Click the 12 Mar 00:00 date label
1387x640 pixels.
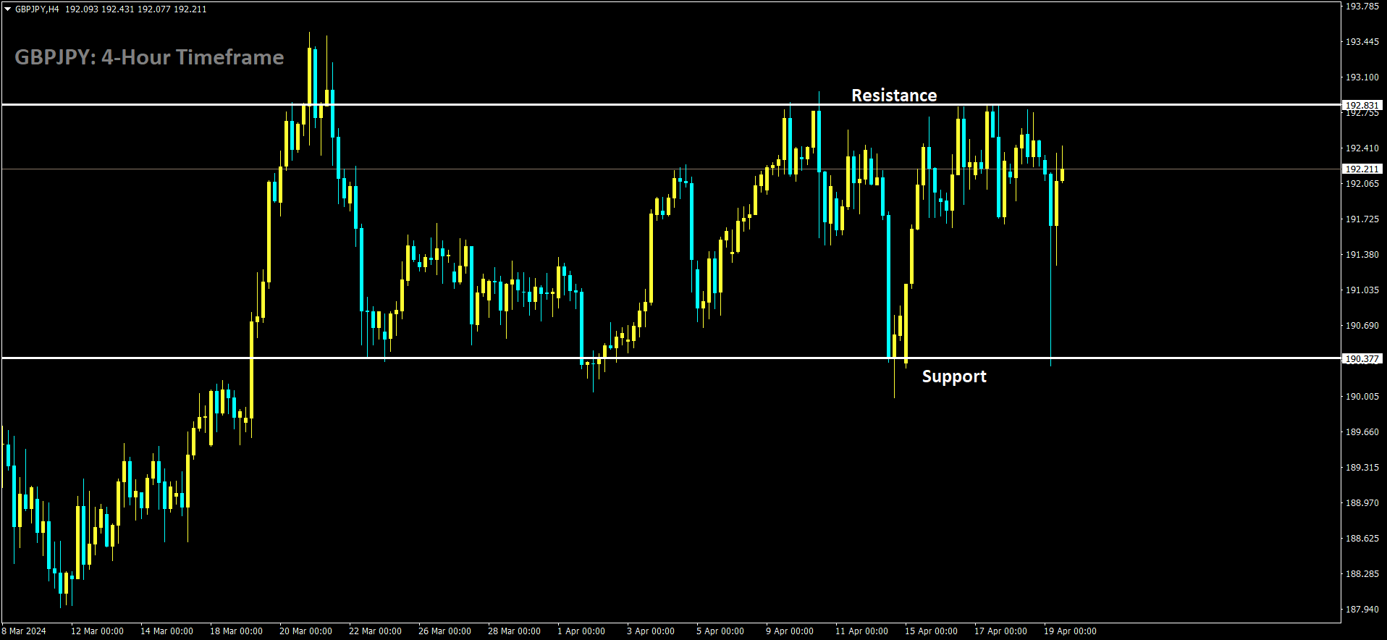point(97,631)
